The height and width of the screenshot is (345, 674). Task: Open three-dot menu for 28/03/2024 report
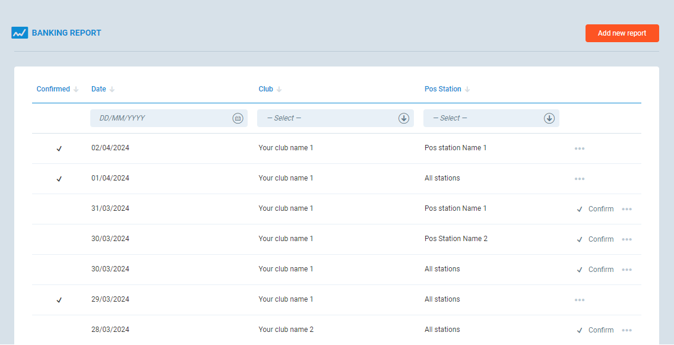click(626, 330)
